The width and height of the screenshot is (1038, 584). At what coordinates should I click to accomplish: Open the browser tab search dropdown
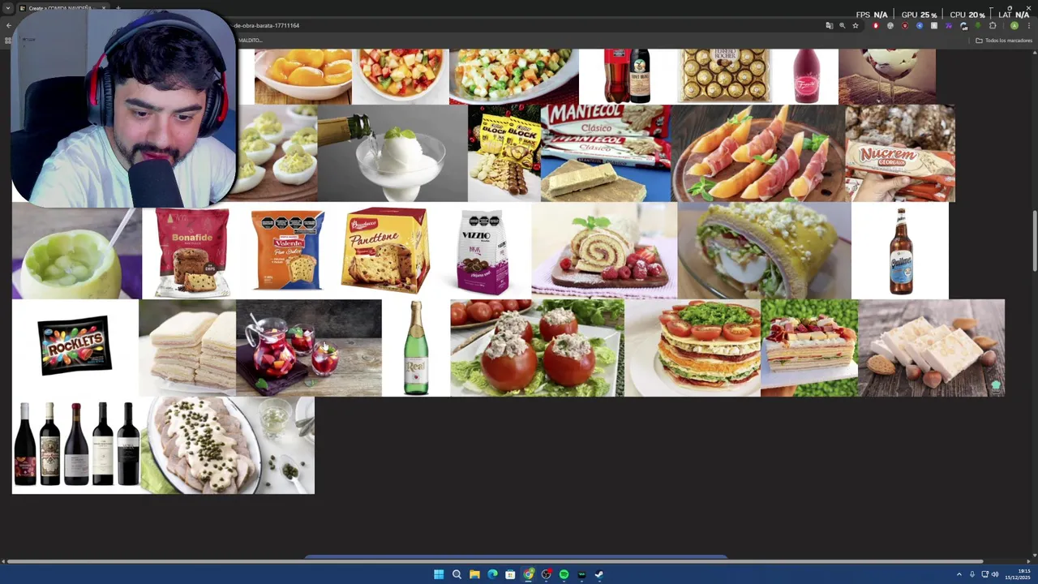tap(7, 8)
